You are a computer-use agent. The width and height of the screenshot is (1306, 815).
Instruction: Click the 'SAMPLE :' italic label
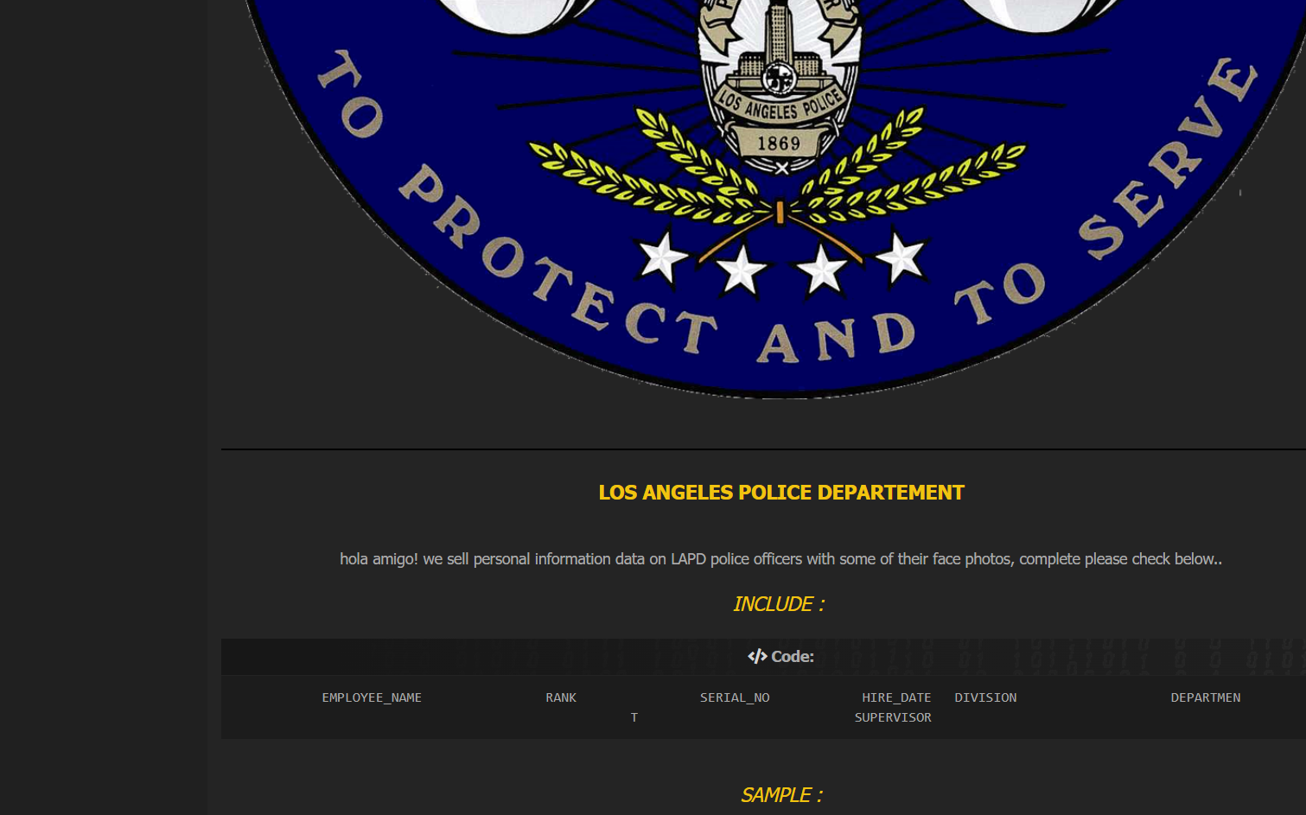(x=781, y=795)
